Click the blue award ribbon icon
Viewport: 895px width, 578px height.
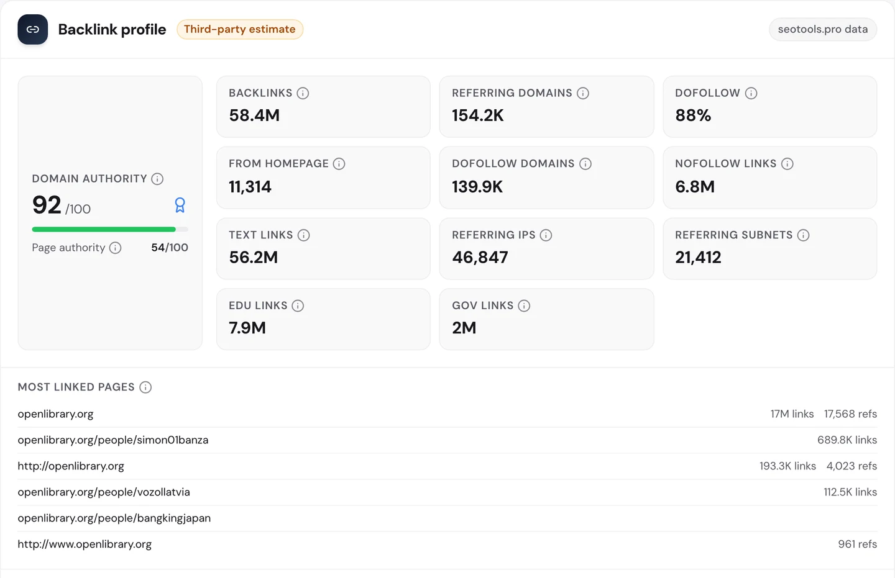tap(180, 205)
